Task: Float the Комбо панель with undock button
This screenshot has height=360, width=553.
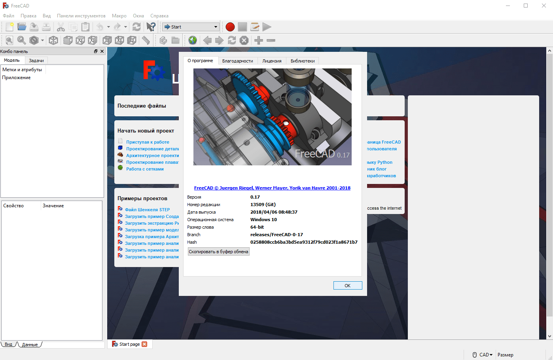Action: click(x=96, y=51)
